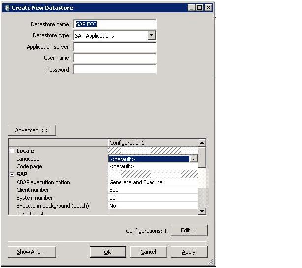Select the Code page <default> value cell
The width and height of the screenshot is (302, 268).
[x=153, y=166]
